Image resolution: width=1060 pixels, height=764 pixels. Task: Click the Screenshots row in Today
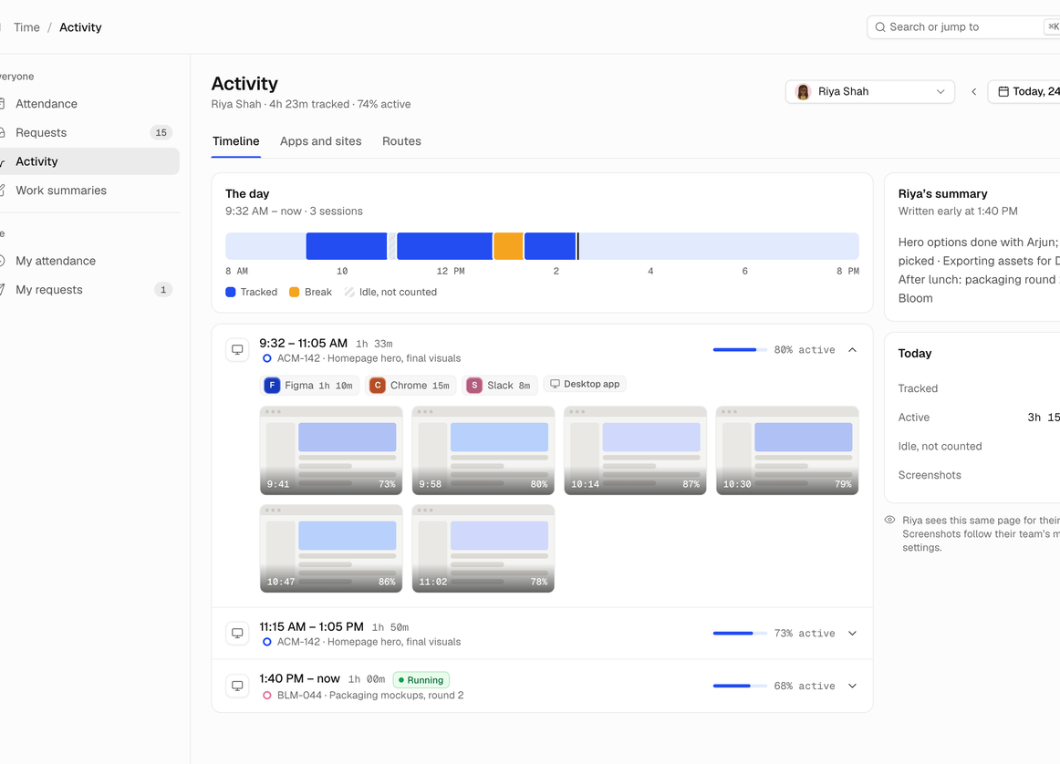(979, 476)
